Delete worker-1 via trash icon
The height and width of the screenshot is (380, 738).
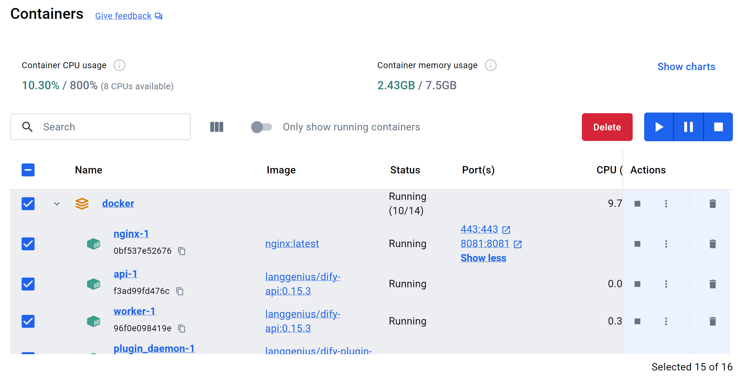pyautogui.click(x=713, y=321)
